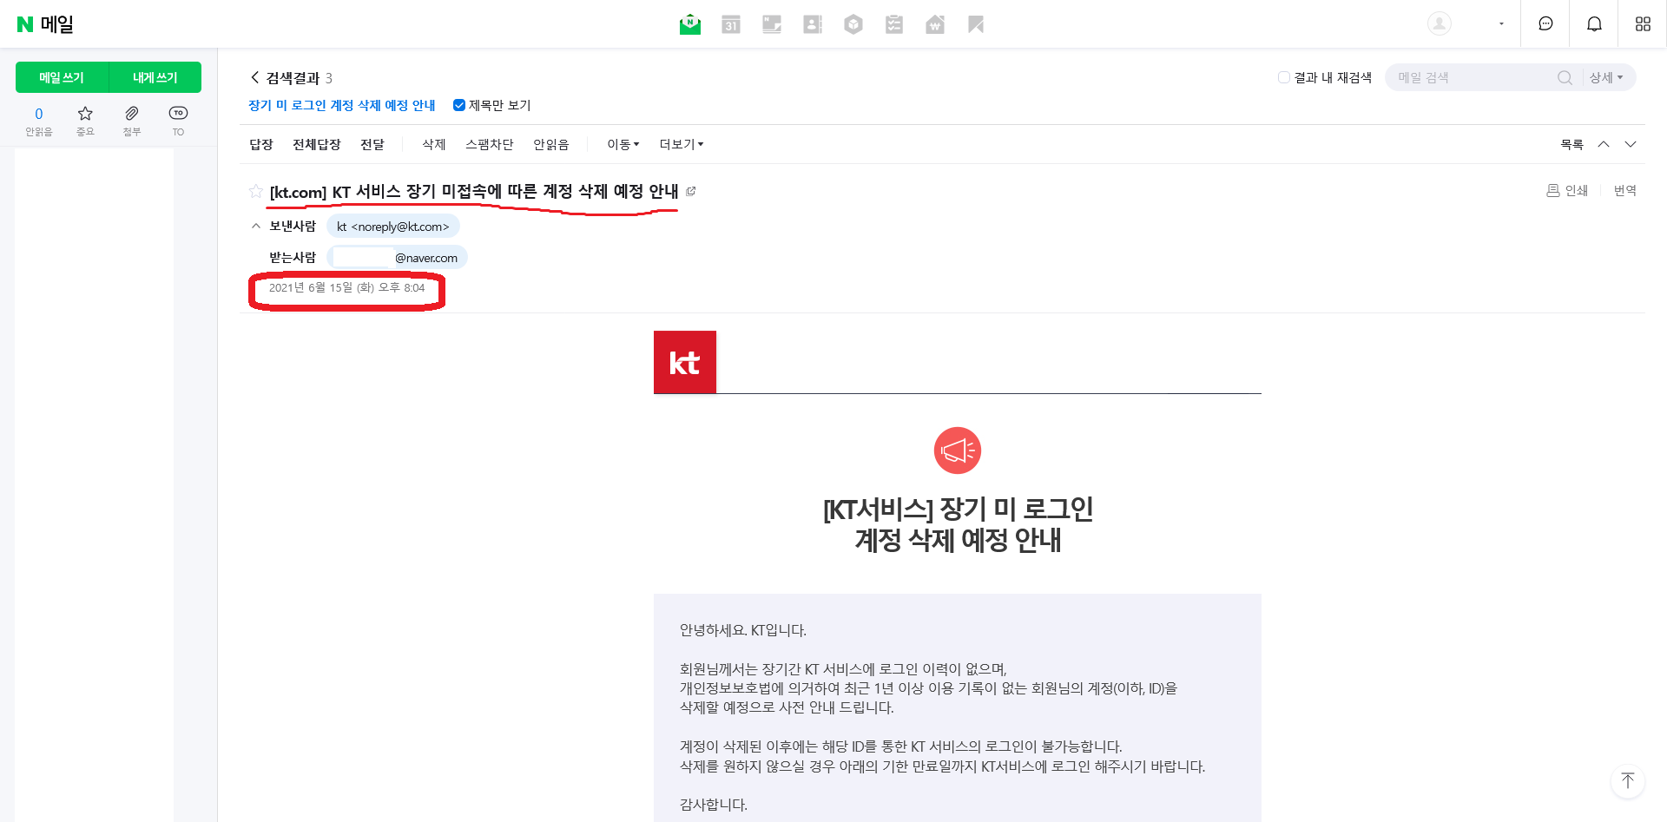The width and height of the screenshot is (1667, 822).
Task: Click the search keyword link 장기 미 로그인 계정 삭제 예정 안내
Action: point(342,105)
